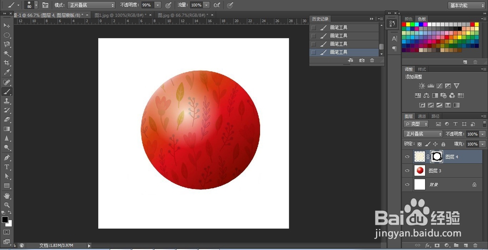Screen dimensions: 488x250
Task: Open the brush mode 正片叠底 dropdown
Action: (92, 5)
